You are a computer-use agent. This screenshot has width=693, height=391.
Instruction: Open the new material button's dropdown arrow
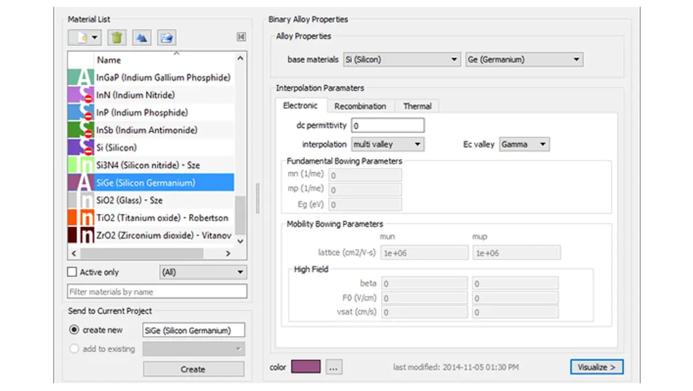[x=95, y=38]
